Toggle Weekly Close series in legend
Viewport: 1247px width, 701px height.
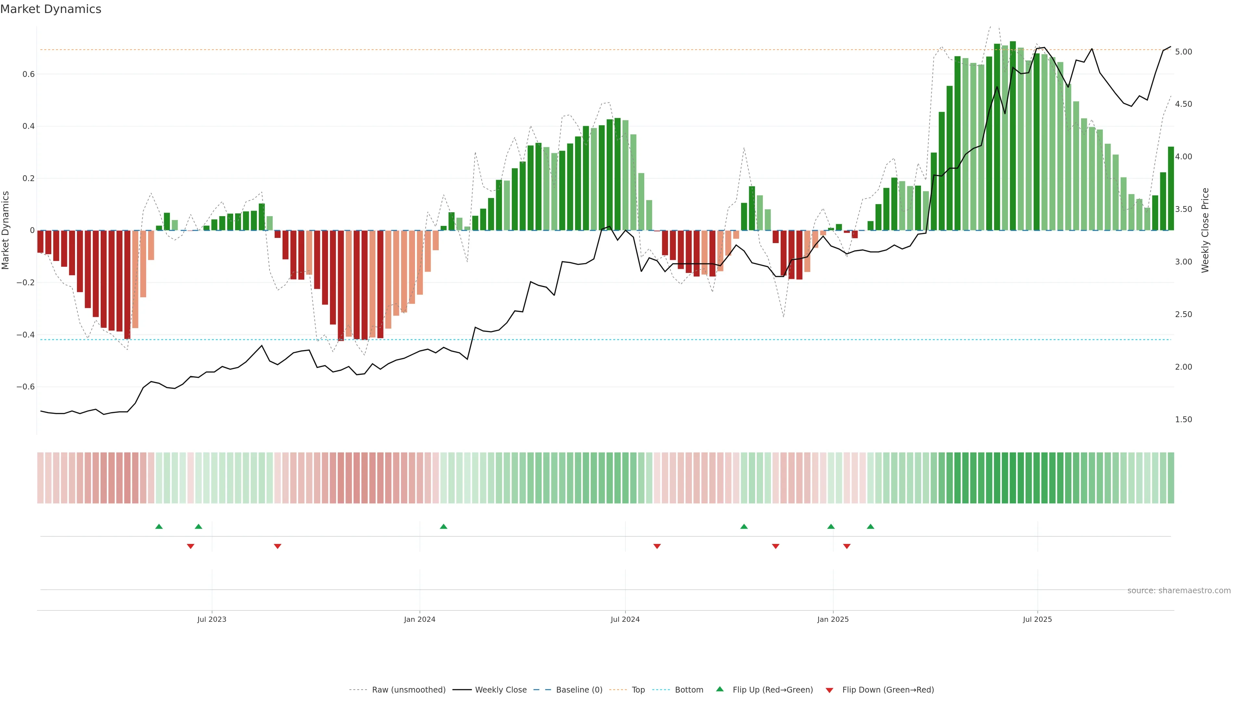(500, 690)
